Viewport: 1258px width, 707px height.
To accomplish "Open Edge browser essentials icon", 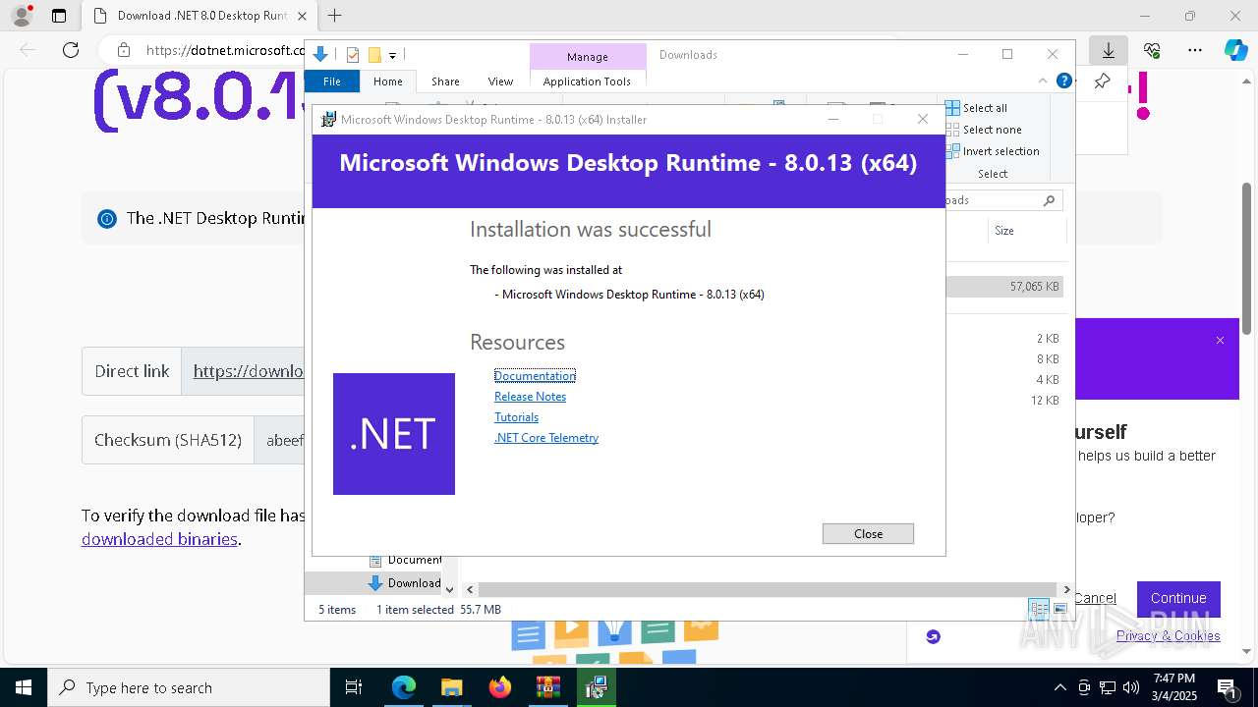I will (1152, 50).
